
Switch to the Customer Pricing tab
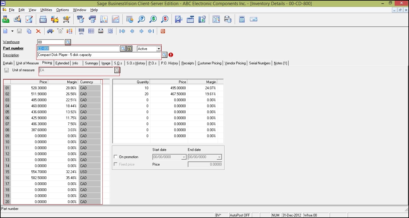click(210, 63)
